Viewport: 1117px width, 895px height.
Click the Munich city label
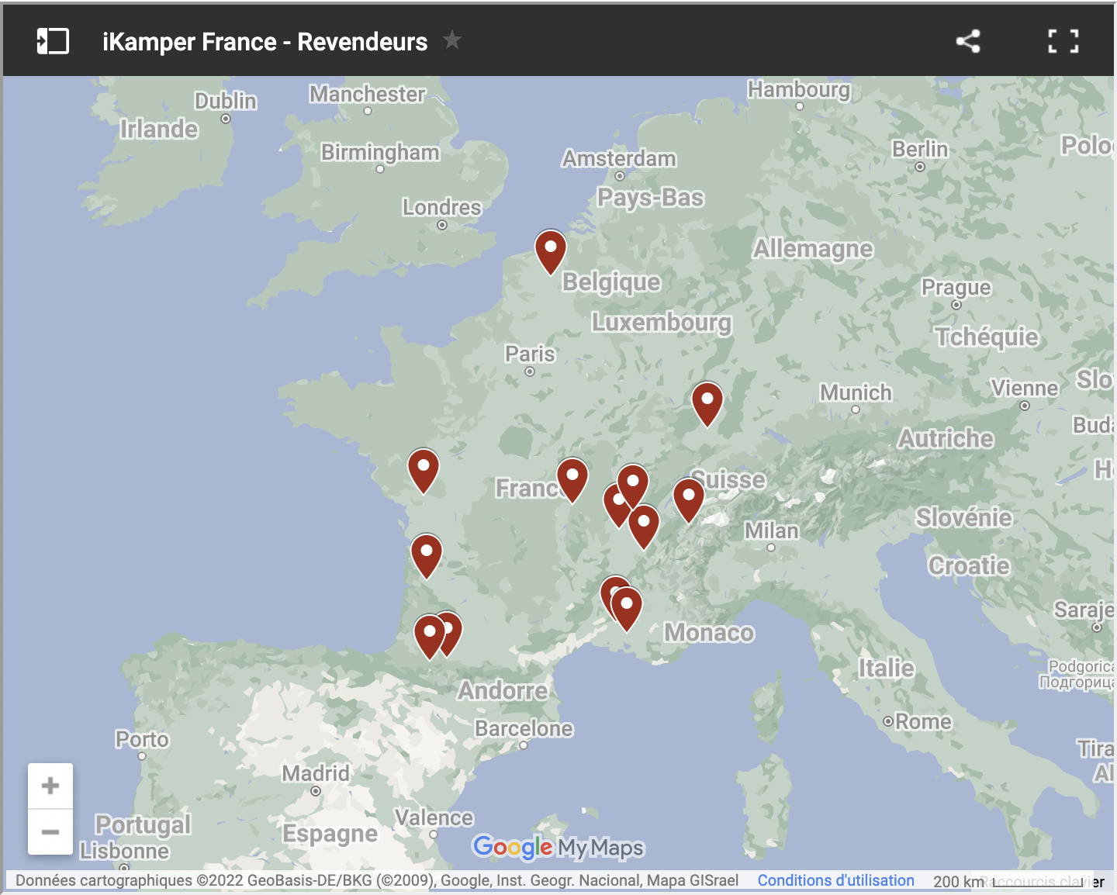[856, 392]
